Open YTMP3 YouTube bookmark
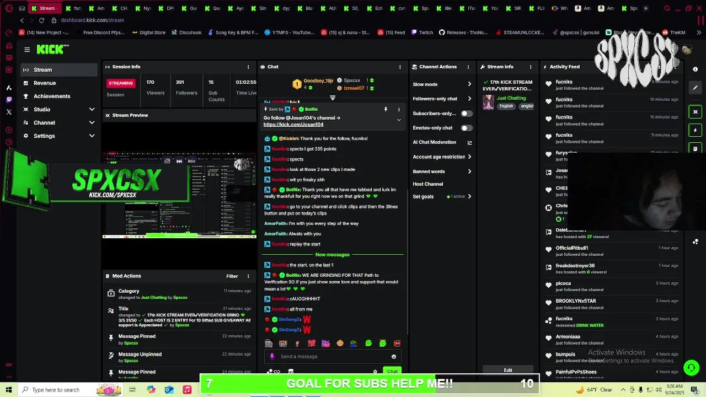This screenshot has width=706, height=397. click(x=290, y=33)
